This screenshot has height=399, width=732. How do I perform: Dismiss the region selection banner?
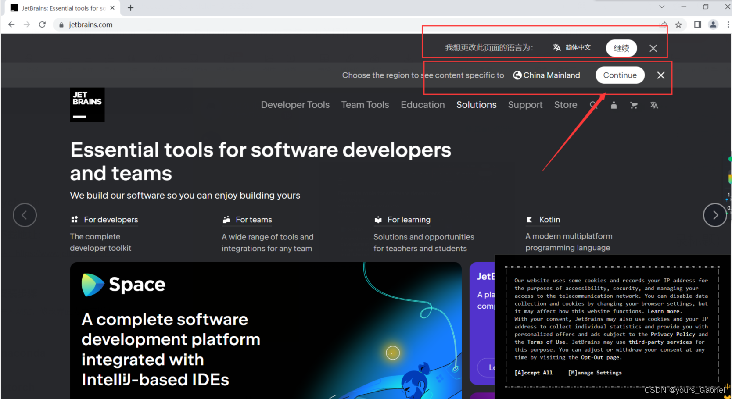click(x=660, y=75)
